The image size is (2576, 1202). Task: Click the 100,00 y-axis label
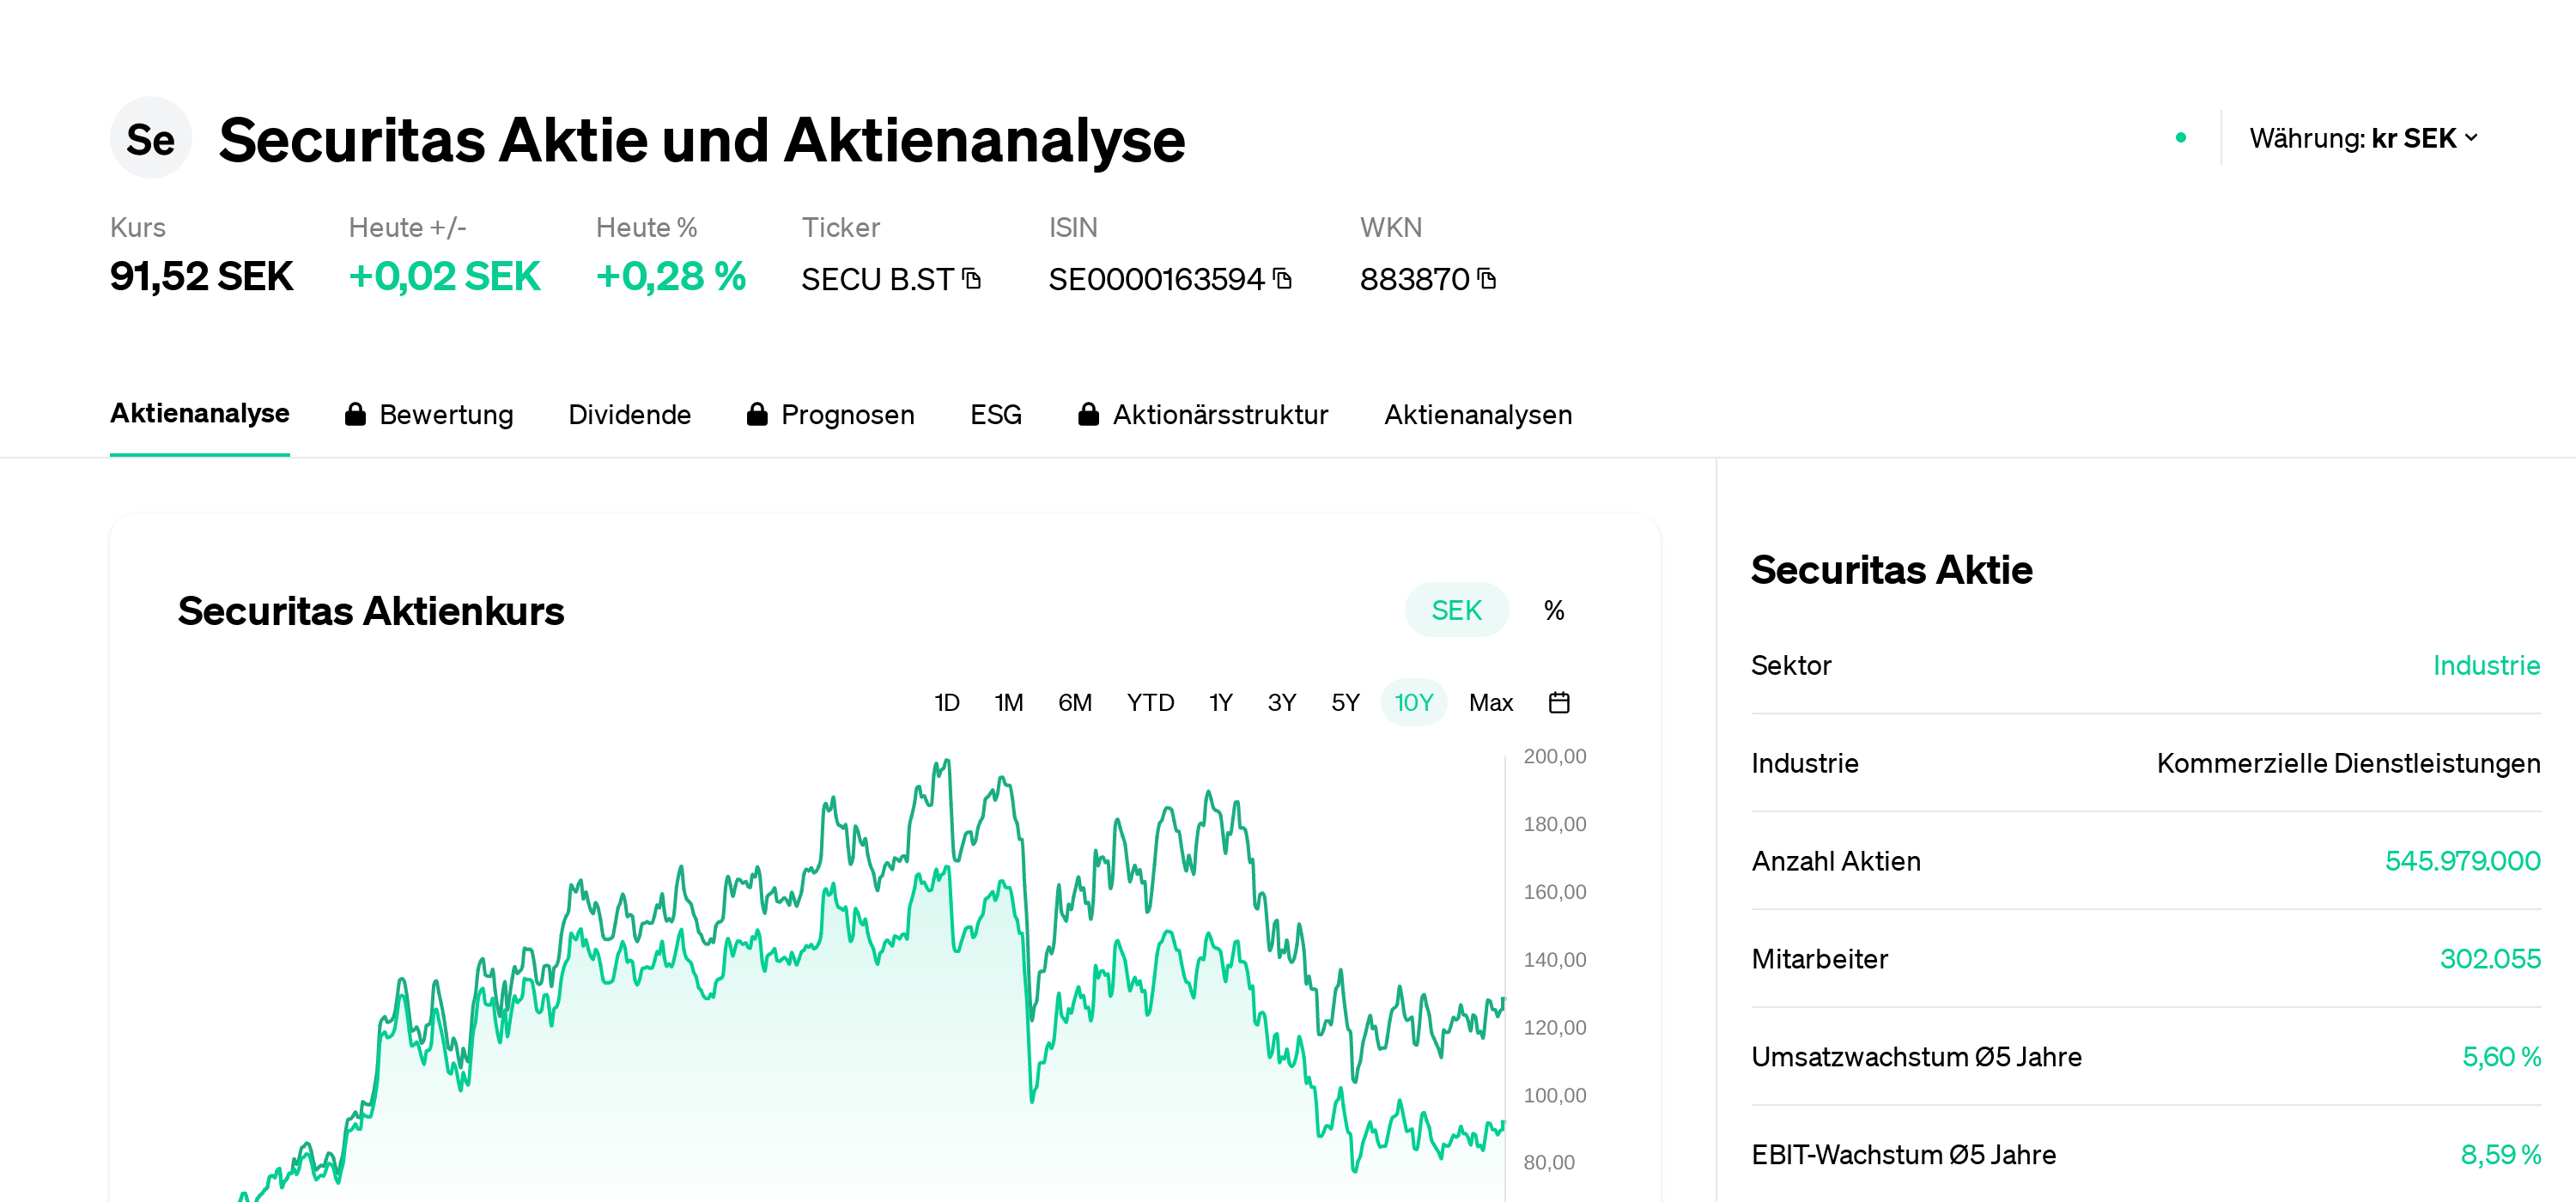click(1554, 1095)
